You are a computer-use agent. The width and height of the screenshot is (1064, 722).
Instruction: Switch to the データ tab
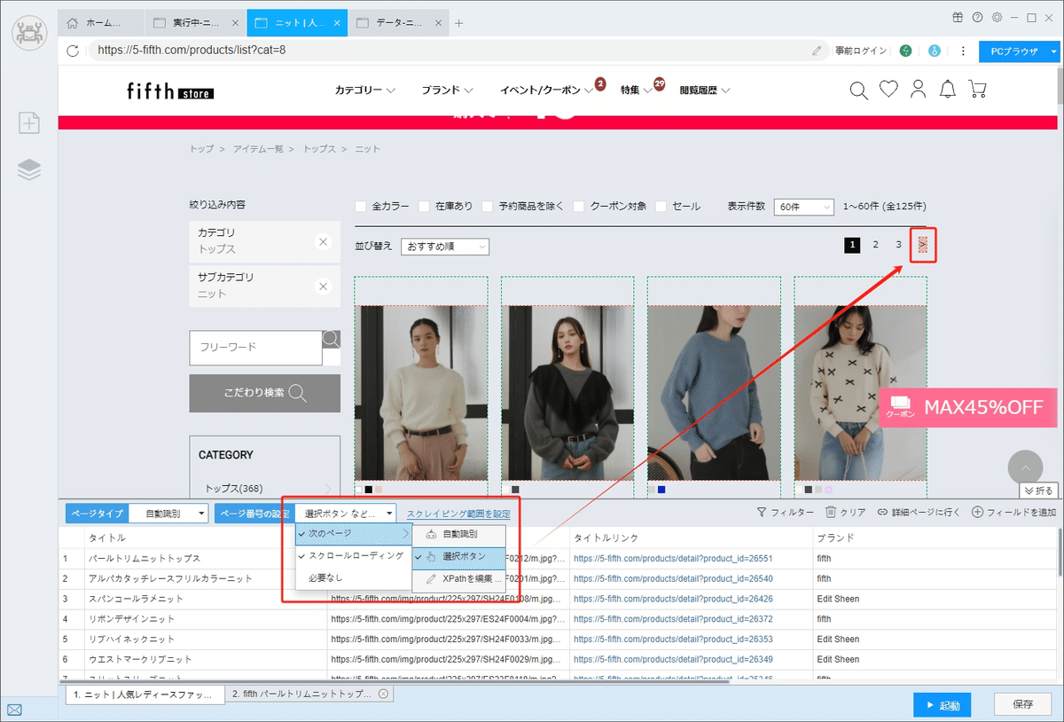pyautogui.click(x=398, y=23)
